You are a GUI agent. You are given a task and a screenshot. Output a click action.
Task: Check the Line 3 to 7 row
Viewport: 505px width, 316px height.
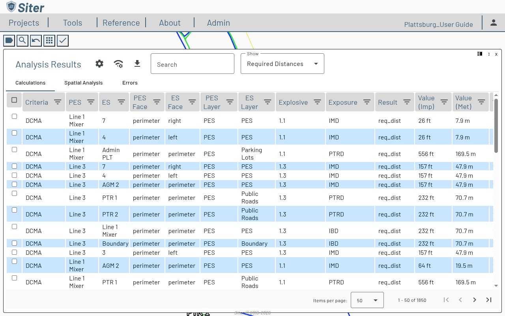(14, 166)
